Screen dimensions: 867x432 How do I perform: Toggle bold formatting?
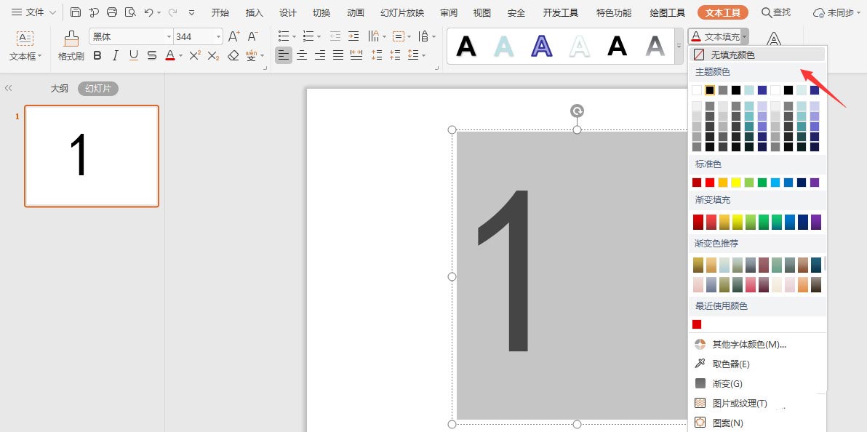(x=97, y=55)
